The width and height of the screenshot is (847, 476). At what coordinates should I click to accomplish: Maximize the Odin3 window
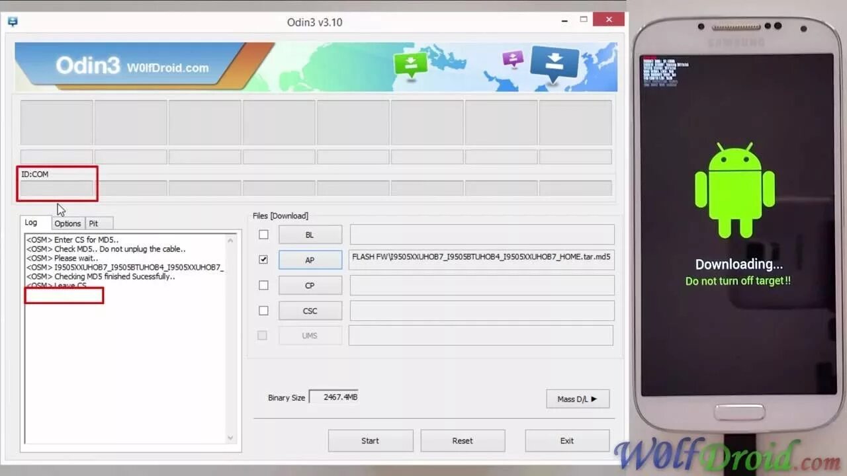point(584,19)
